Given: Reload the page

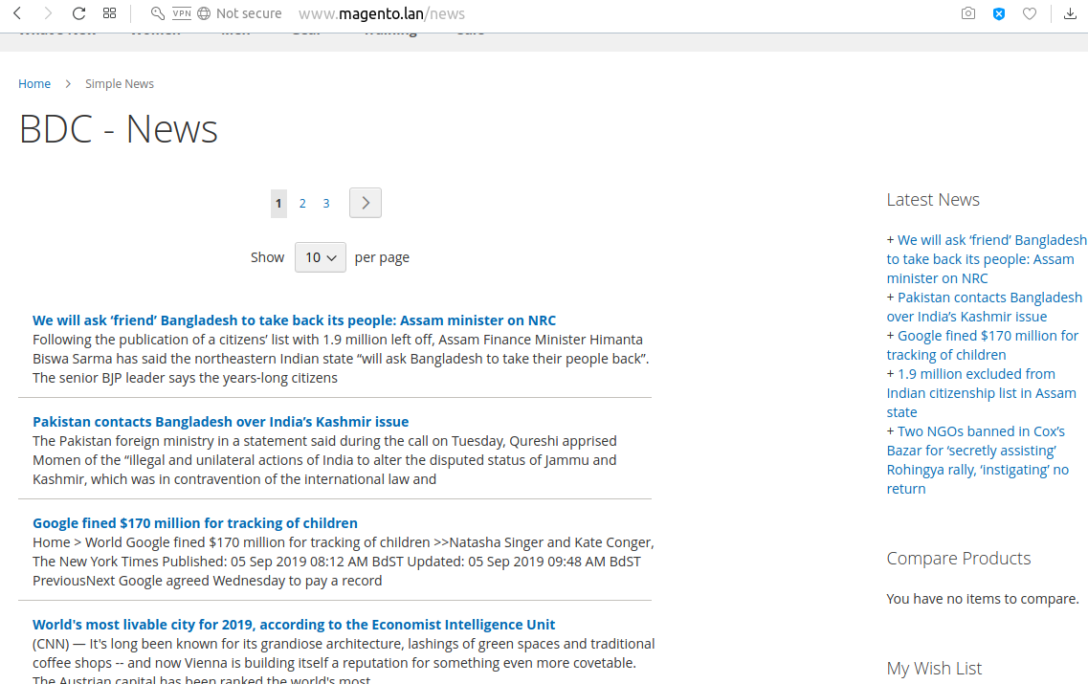Looking at the screenshot, I should (78, 12).
